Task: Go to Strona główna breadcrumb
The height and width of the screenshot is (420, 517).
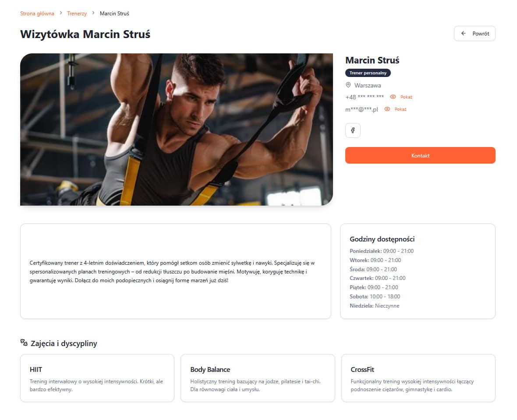Action: [x=37, y=14]
